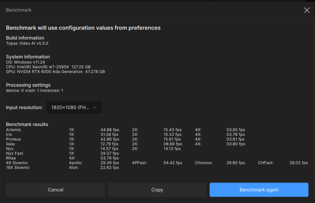
Task: Click the Artemis result row label
Action: pyautogui.click(x=14, y=130)
